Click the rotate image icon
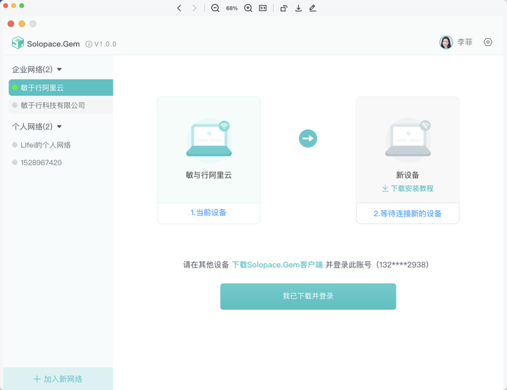 [284, 8]
